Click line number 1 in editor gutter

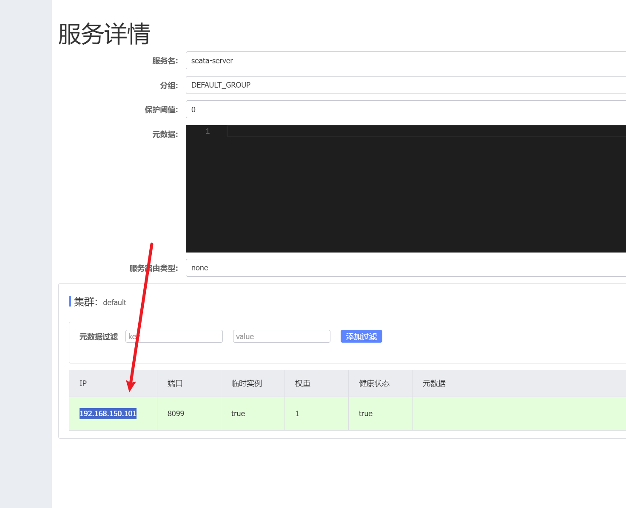tap(208, 131)
